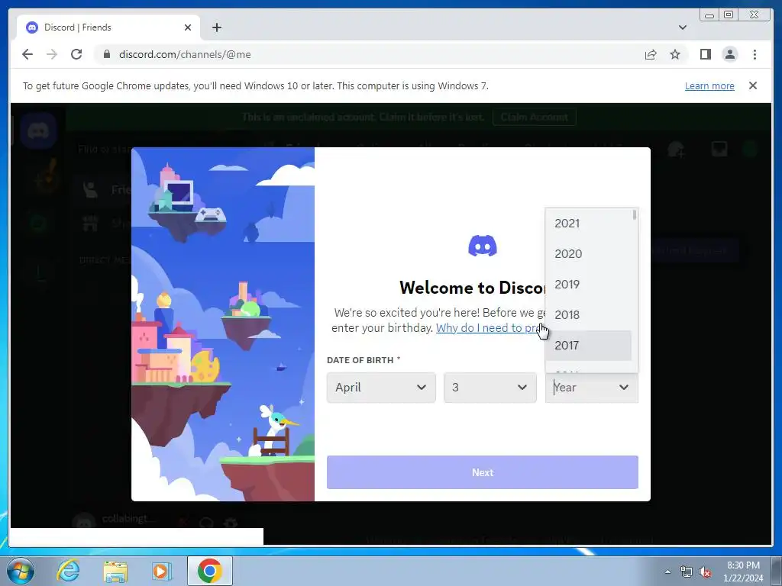Image resolution: width=782 pixels, height=586 pixels.
Task: Open Discord inbox icon in top bar
Action: [719, 149]
